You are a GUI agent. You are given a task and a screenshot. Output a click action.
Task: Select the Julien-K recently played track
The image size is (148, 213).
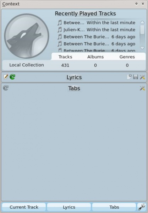[96, 30]
